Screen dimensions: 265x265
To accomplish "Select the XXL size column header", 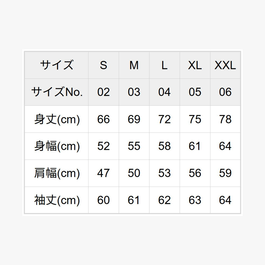I will pyautogui.click(x=225, y=65).
